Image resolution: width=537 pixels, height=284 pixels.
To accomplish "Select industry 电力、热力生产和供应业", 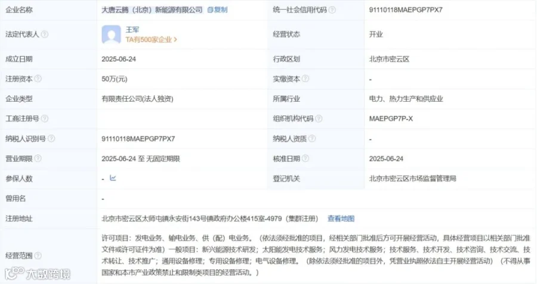I will [x=406, y=99].
